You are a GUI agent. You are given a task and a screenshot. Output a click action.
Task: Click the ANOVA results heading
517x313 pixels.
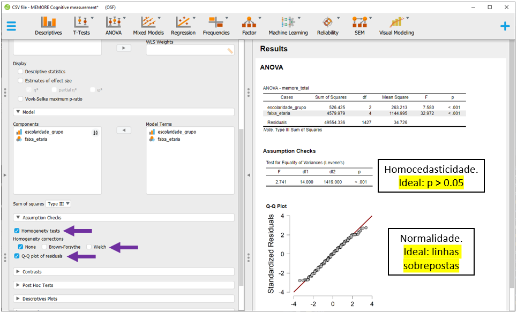tap(272, 67)
